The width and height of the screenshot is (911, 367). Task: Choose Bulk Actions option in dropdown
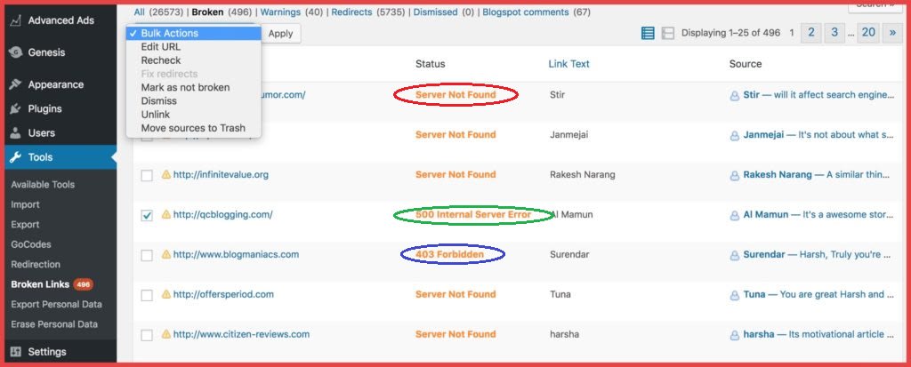point(193,33)
